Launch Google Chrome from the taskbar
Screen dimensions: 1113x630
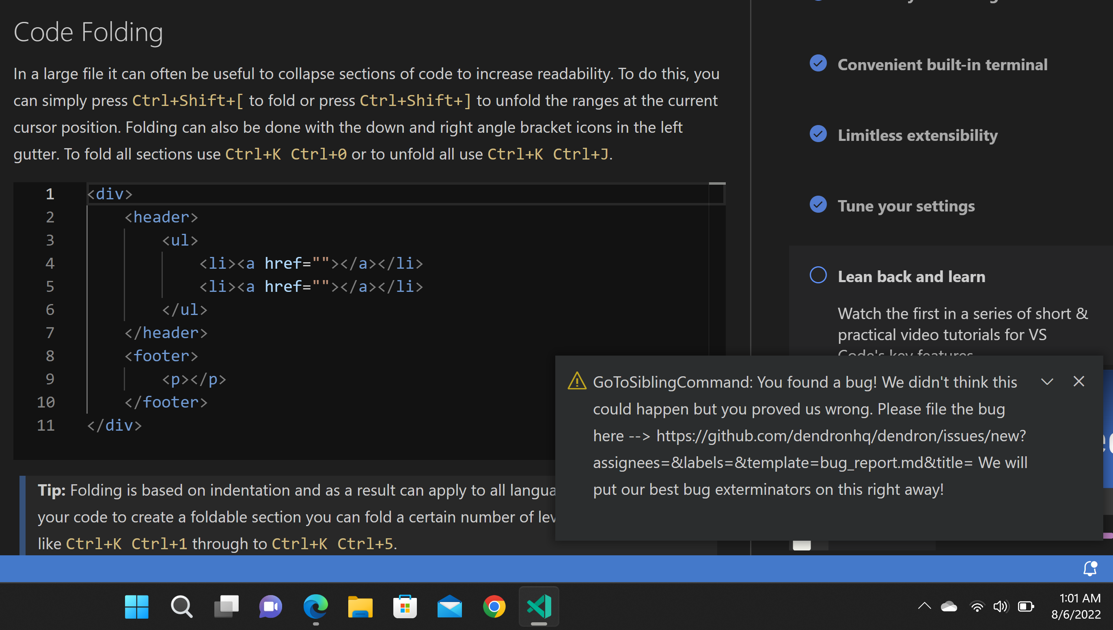pos(494,606)
